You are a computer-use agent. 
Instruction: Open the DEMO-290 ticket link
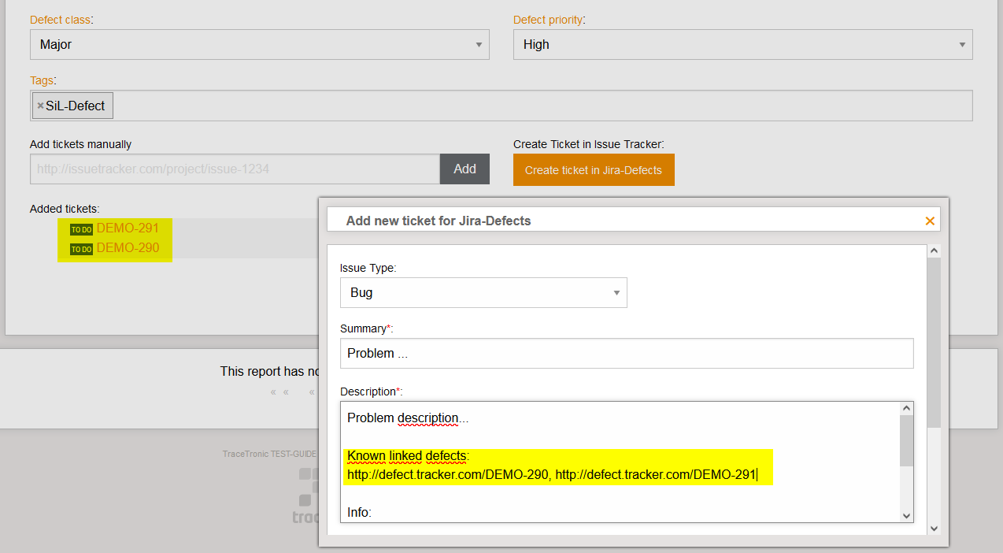128,248
